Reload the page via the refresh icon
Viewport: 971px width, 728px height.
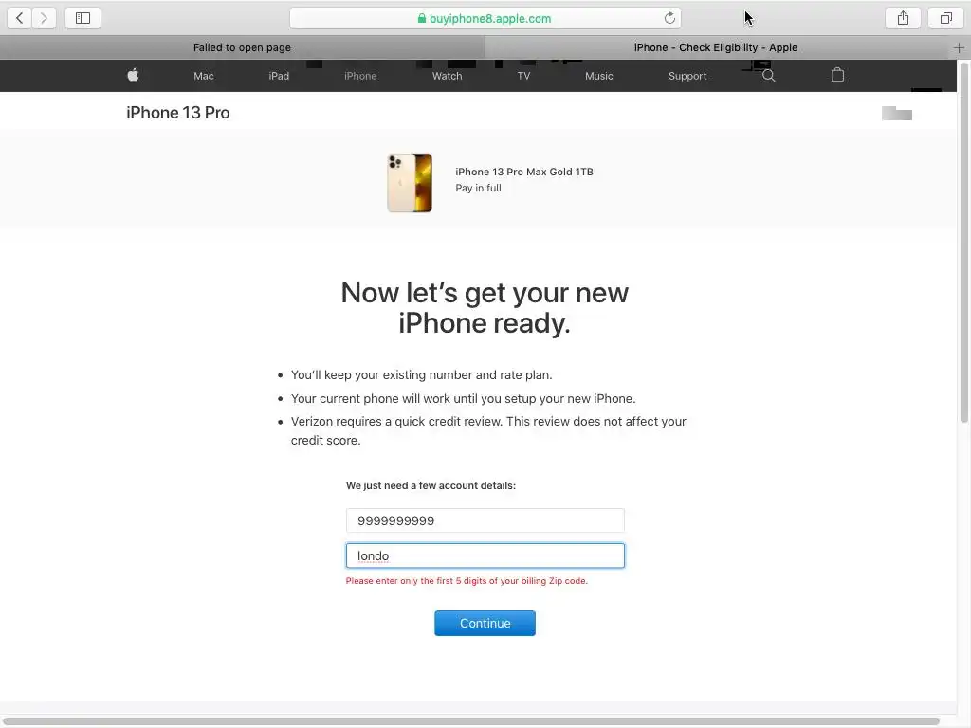[x=669, y=18]
